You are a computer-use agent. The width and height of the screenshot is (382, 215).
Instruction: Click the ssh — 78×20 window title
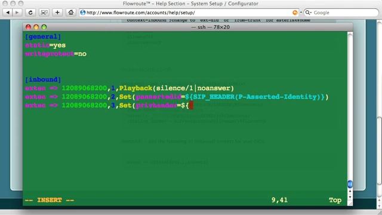tap(211, 27)
